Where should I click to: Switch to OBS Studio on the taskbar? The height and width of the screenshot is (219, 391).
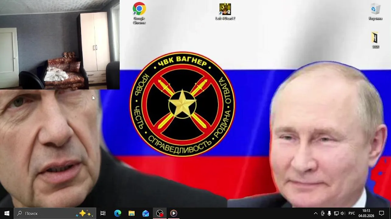pos(160,213)
